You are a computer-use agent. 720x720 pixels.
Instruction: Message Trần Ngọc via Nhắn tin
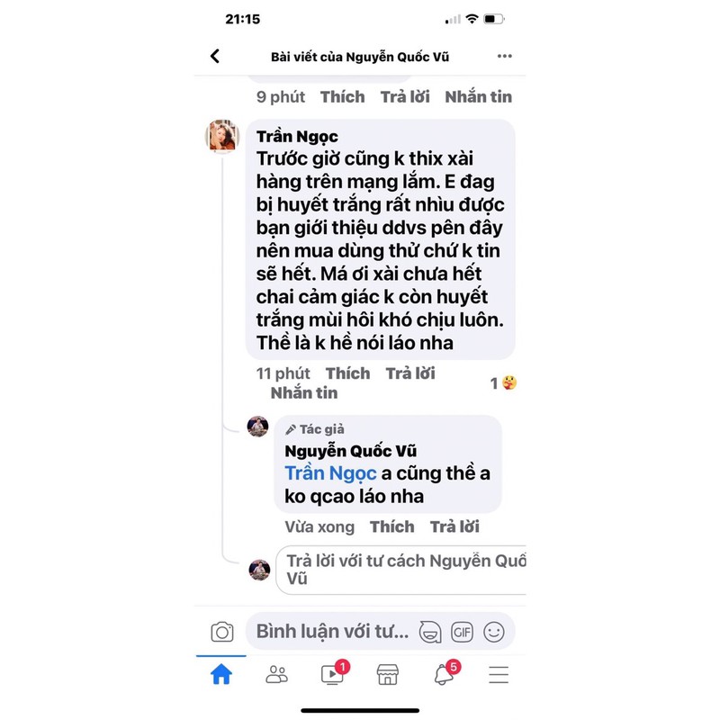coord(304,393)
